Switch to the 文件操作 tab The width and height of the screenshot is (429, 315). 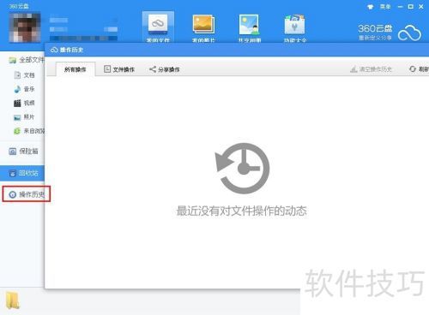[x=119, y=69]
